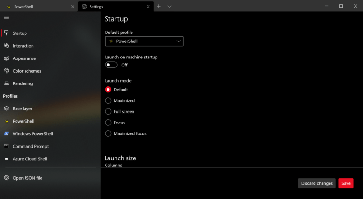Select Maximized focus launch mode
The width and height of the screenshot is (363, 199).
(x=108, y=133)
